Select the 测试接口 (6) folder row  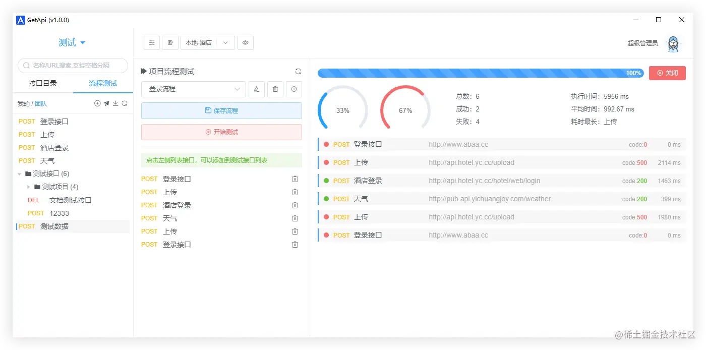click(73, 174)
